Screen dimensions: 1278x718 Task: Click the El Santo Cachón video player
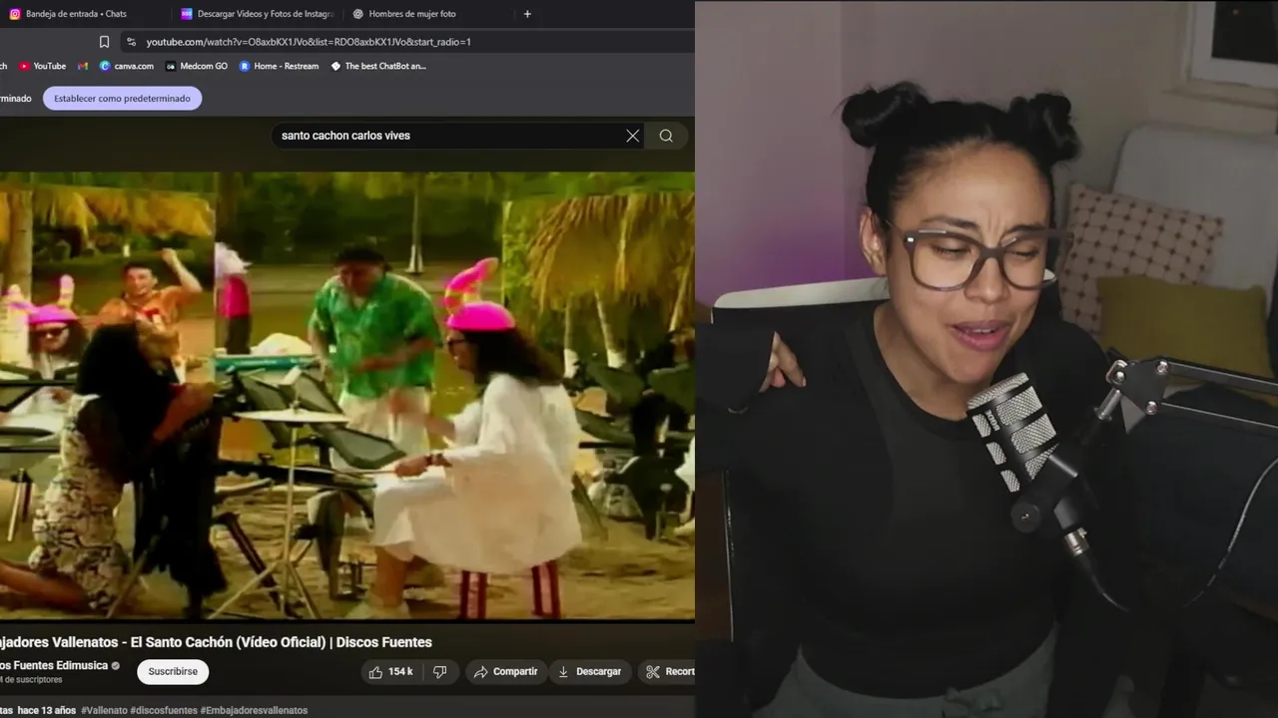(x=346, y=396)
